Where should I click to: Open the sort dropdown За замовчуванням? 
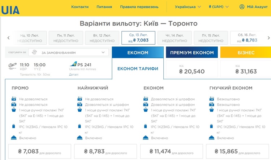pos(68,52)
